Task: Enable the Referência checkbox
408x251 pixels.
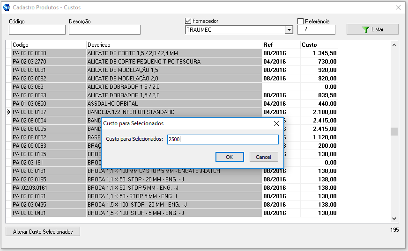Action: click(301, 21)
